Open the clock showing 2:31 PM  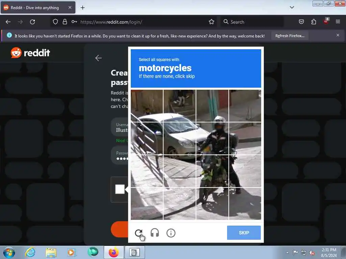[x=329, y=252]
